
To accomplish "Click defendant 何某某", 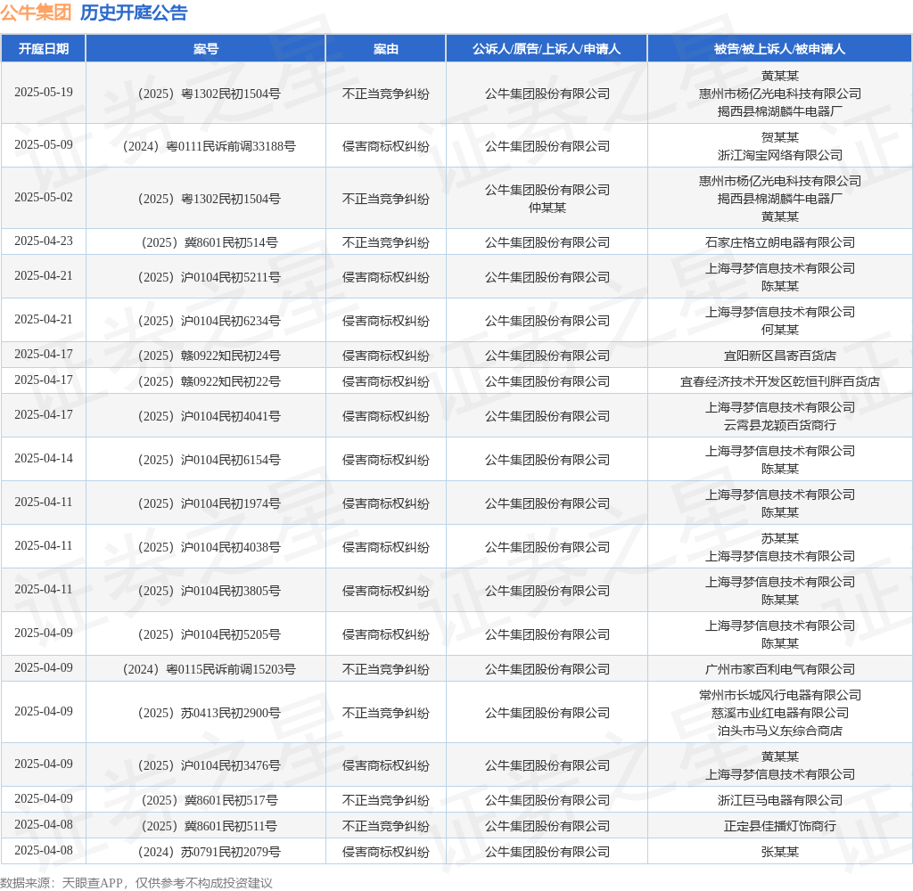I will [x=779, y=330].
